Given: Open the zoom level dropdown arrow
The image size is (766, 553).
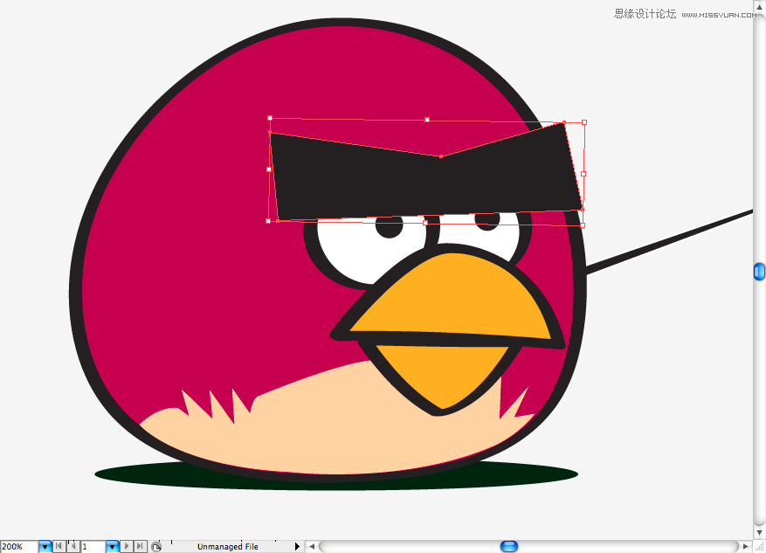Looking at the screenshot, I should 45,547.
